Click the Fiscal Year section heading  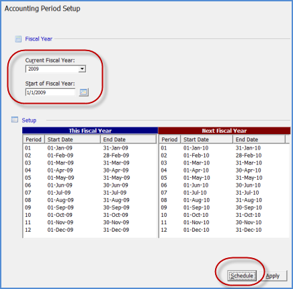pos(38,39)
